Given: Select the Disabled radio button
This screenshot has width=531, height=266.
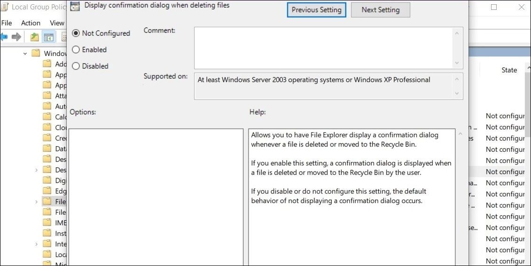Looking at the screenshot, I should click(x=76, y=66).
